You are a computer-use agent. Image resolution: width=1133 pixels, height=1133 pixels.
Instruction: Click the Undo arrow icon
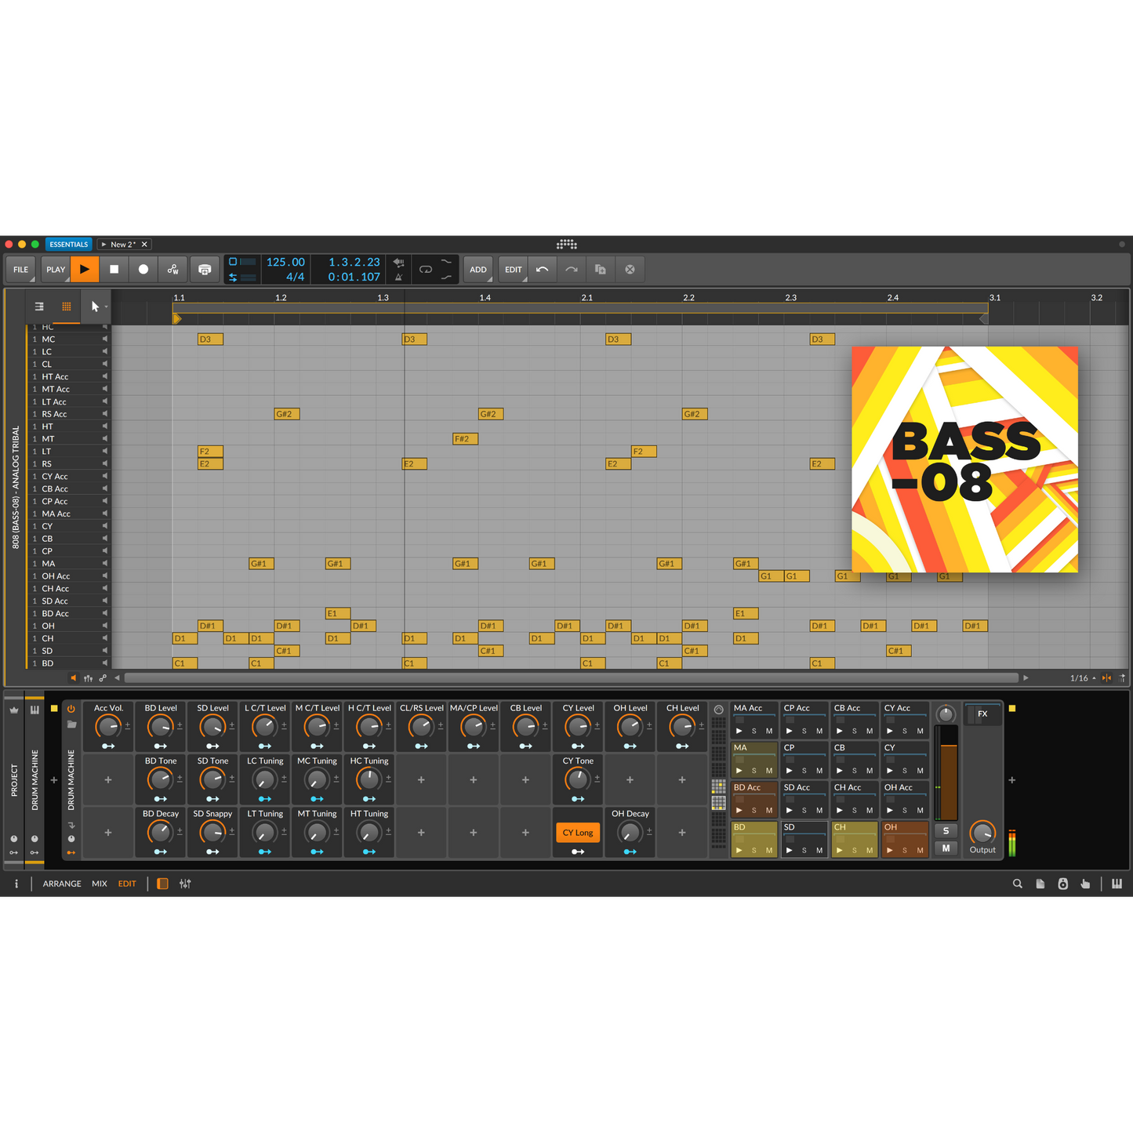click(542, 269)
